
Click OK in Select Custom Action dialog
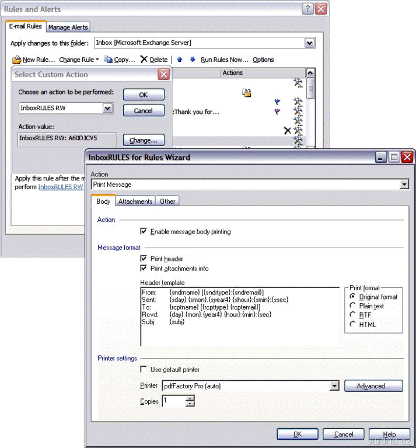click(x=144, y=95)
